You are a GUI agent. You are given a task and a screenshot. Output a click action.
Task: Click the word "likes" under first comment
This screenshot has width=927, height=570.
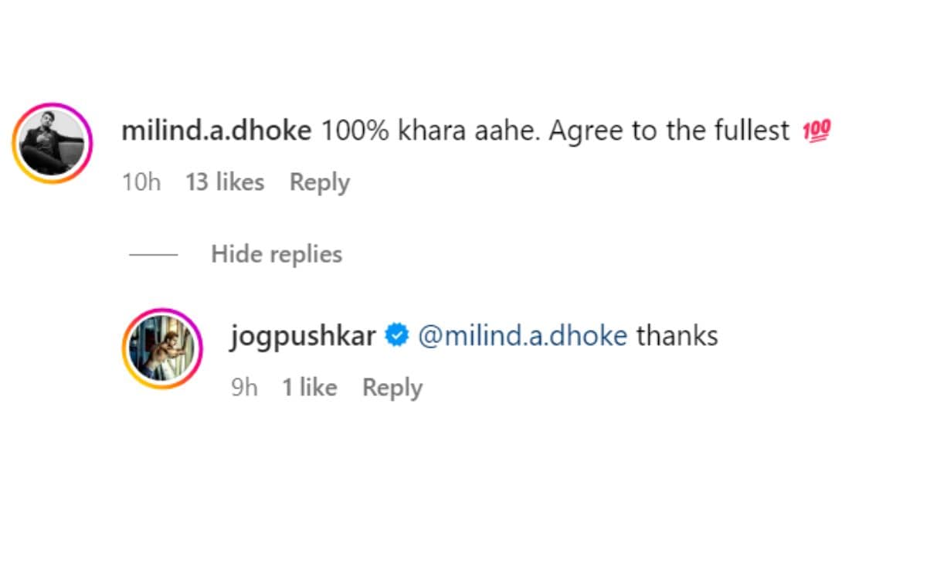pyautogui.click(x=238, y=182)
